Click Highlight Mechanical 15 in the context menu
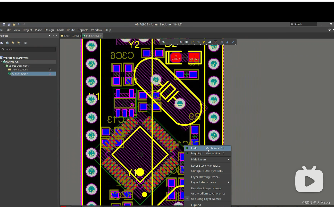Screen dimensions: 334x207 (x=208, y=153)
